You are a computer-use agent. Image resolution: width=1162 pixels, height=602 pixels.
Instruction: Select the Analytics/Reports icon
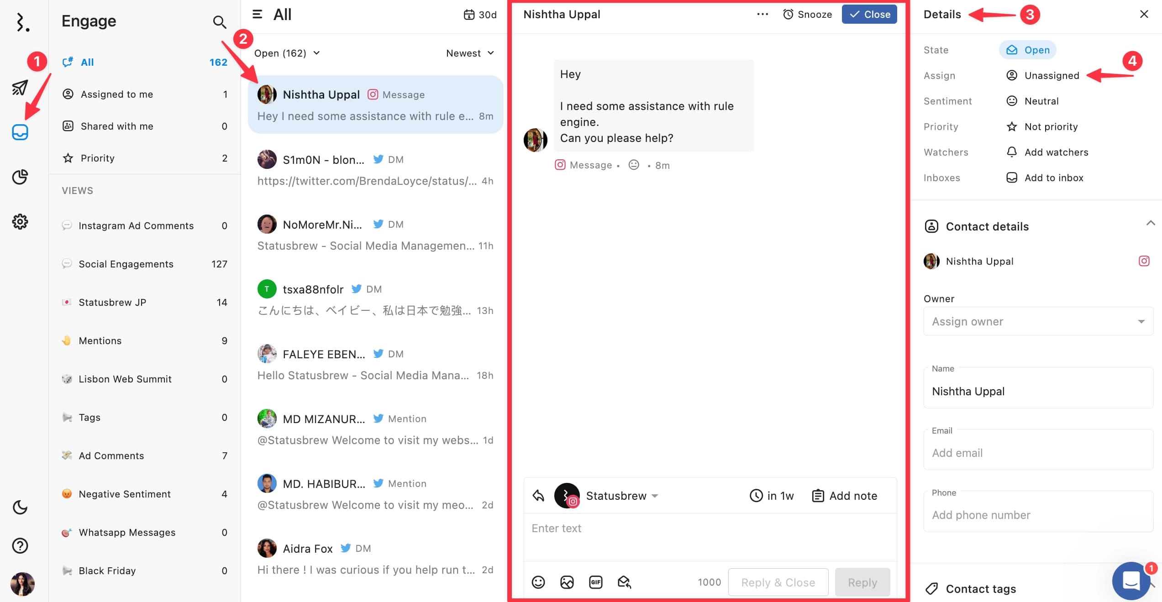[x=21, y=176]
